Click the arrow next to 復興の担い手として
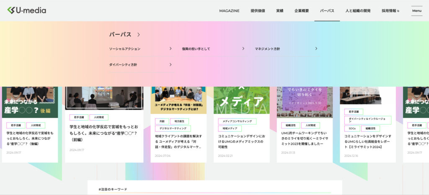Image resolution: width=429 pixels, height=195 pixels. (x=243, y=49)
